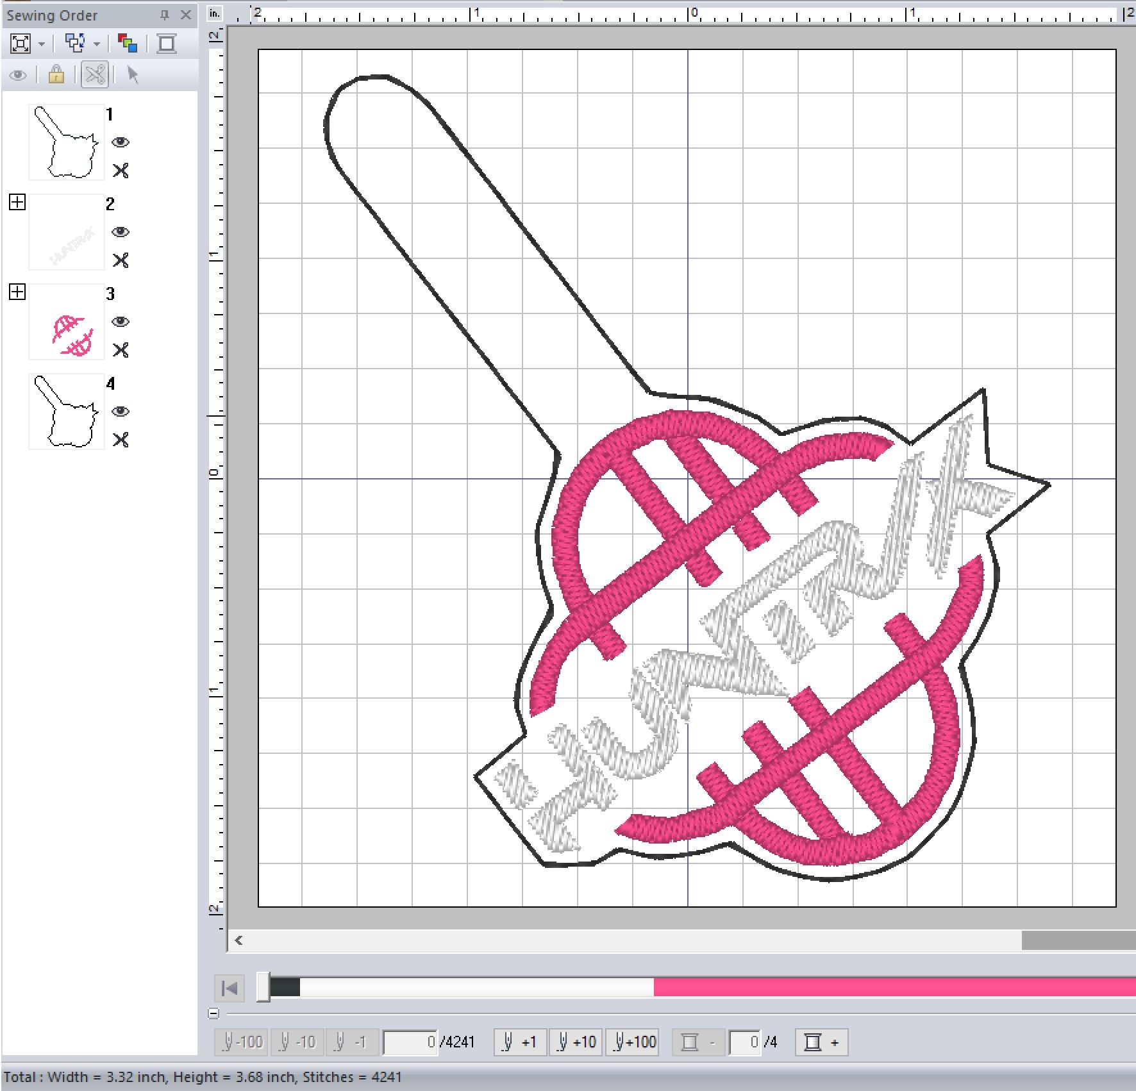Open dropdown arrow next to zoom-to-fit icon
1136x1091 pixels.
[x=42, y=44]
